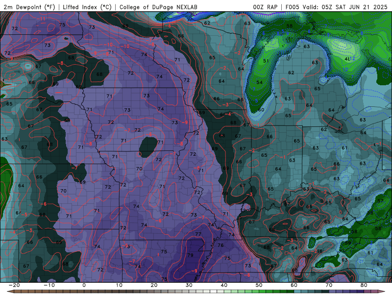392x294 pixels.
Task: Click the '2m Dewpoint (°F)' title text
Action: 29,7
